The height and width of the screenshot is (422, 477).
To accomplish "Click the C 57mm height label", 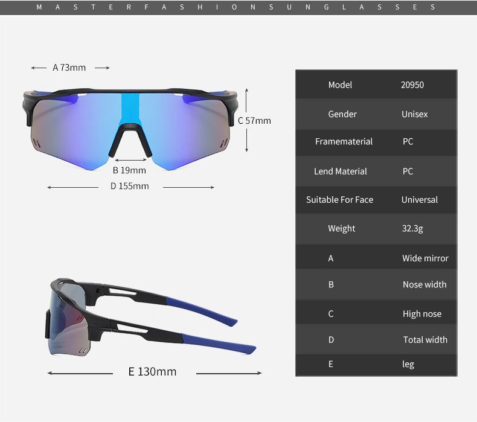I will coord(254,121).
